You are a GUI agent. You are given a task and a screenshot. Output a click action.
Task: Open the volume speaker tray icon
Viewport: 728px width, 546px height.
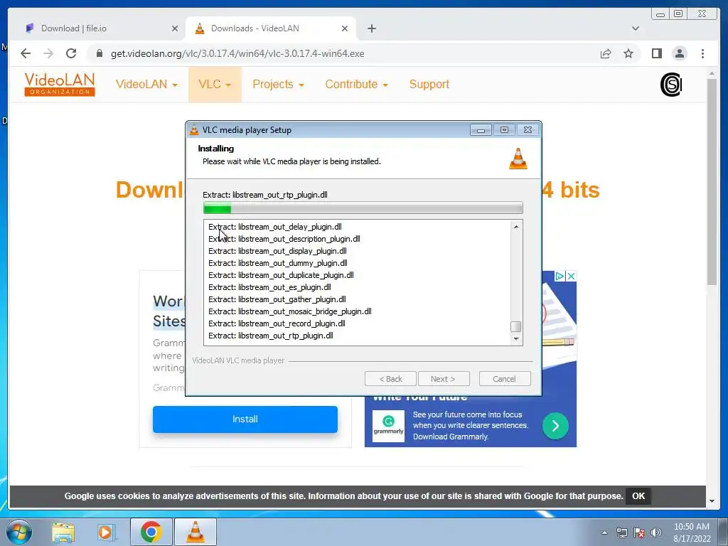click(656, 532)
